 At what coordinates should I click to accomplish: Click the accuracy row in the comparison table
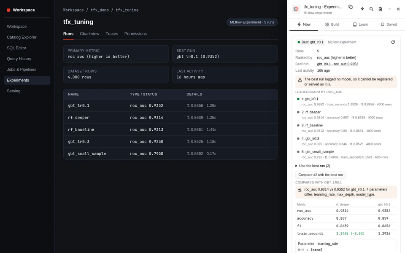[x=346, y=218]
